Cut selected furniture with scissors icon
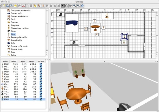Image resolution: width=159 pixels, height=112 pixels. point(23,6)
